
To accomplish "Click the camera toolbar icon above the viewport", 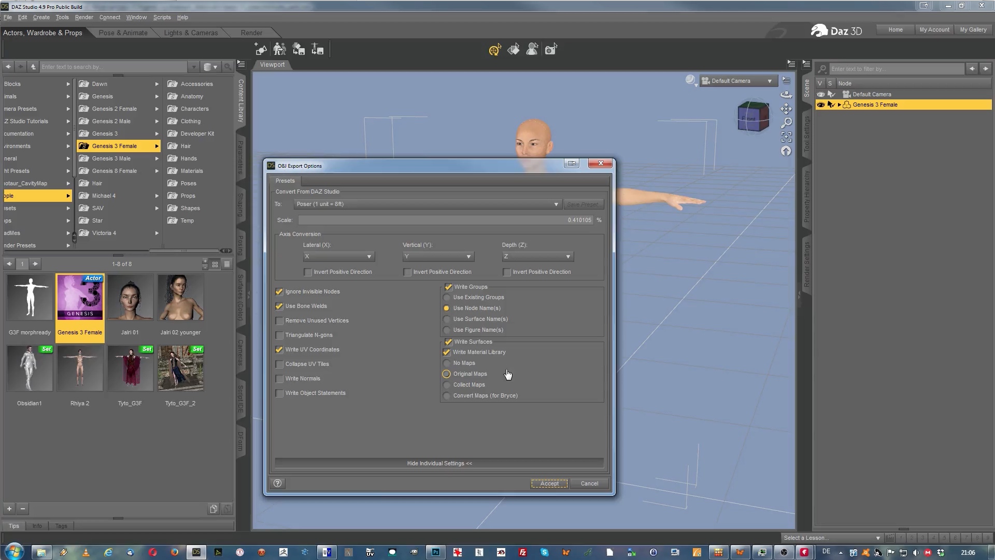I will point(551,50).
